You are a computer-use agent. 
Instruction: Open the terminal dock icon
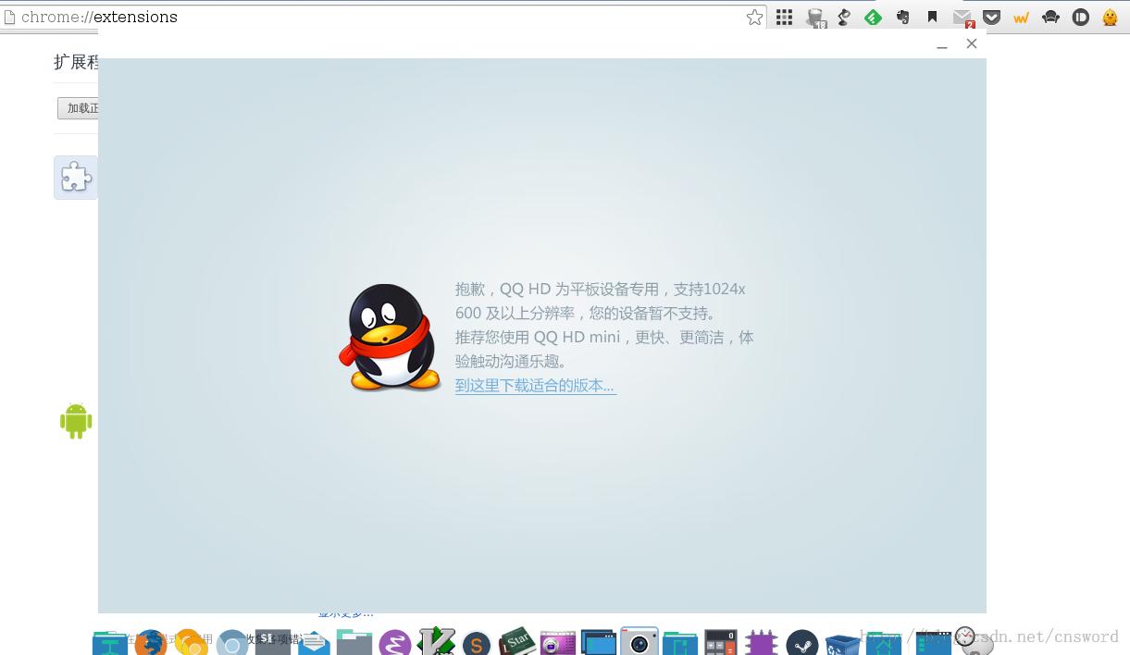[x=272, y=642]
